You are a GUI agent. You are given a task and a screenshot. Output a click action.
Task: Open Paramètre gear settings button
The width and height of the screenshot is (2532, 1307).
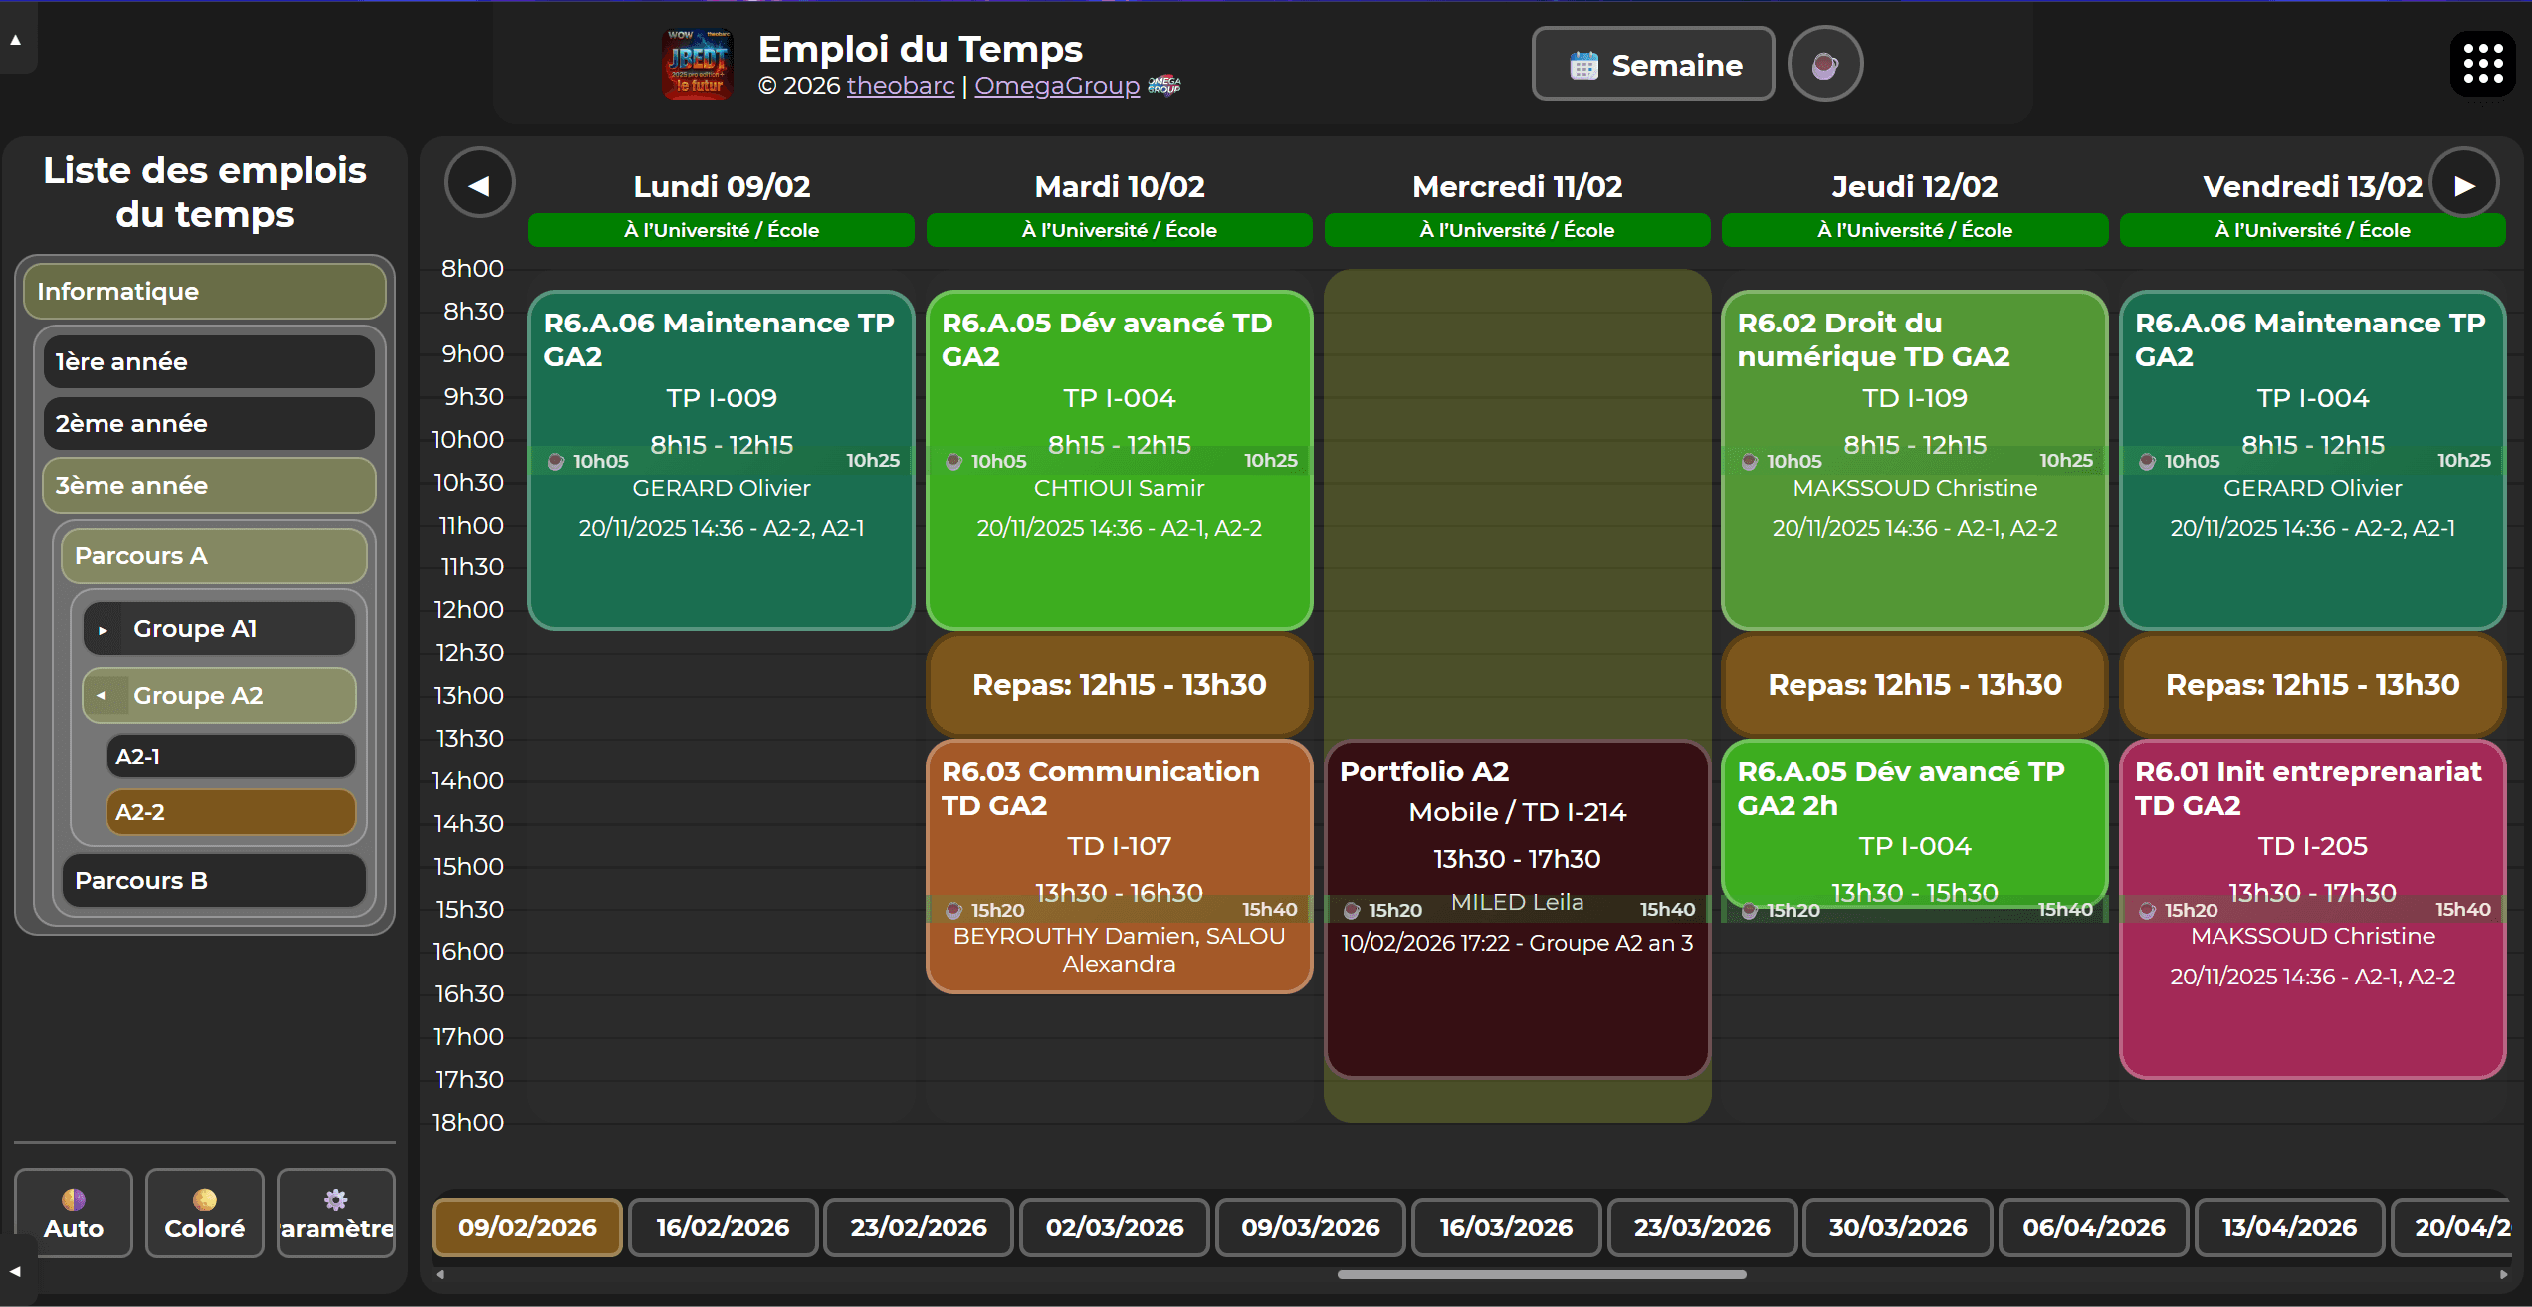click(336, 1213)
